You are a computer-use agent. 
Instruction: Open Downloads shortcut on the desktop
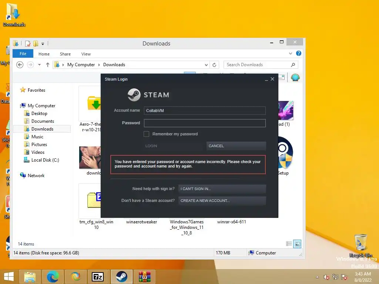click(14, 14)
